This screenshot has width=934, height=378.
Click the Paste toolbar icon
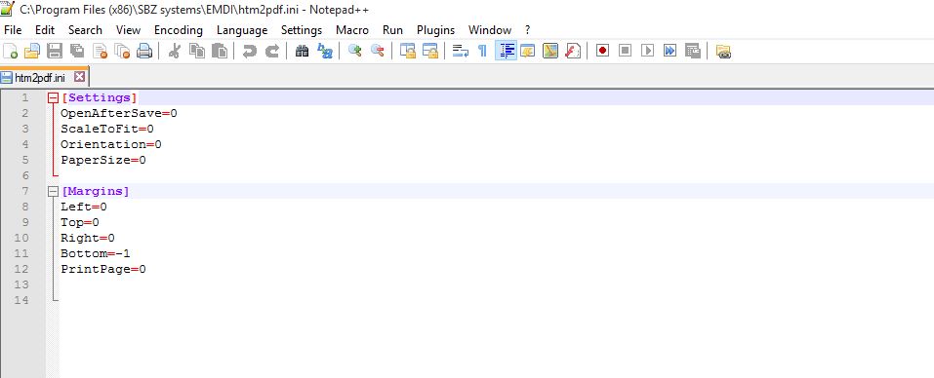tap(220, 51)
